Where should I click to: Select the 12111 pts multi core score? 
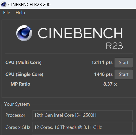(102, 62)
